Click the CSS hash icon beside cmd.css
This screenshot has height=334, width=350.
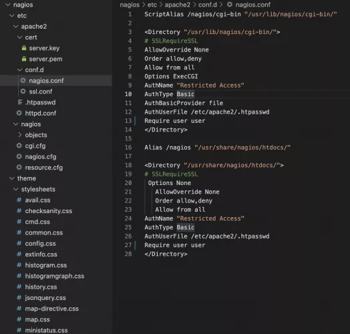point(19,222)
